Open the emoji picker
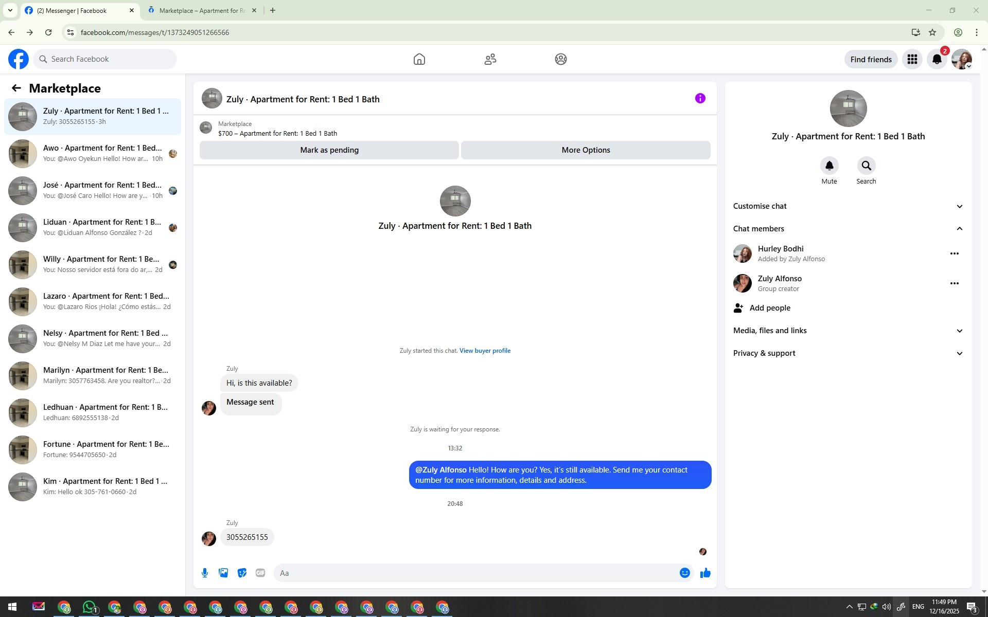 (685, 573)
